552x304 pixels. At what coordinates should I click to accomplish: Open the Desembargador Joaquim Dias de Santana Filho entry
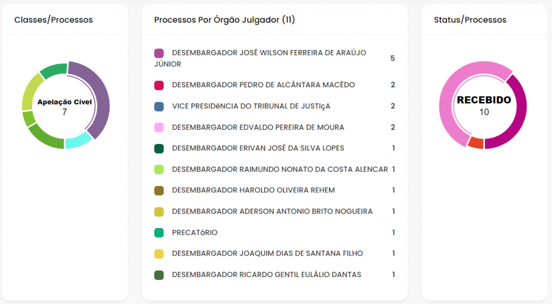pyautogui.click(x=274, y=254)
